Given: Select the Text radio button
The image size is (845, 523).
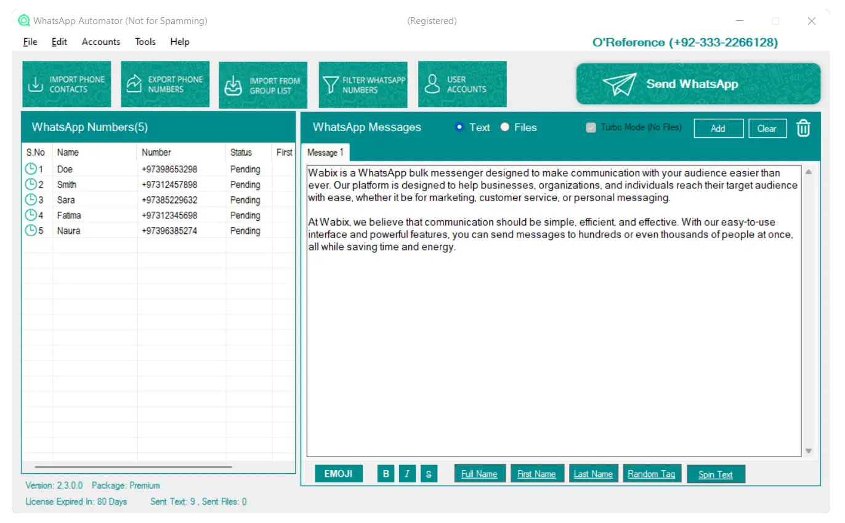Looking at the screenshot, I should coord(459,127).
